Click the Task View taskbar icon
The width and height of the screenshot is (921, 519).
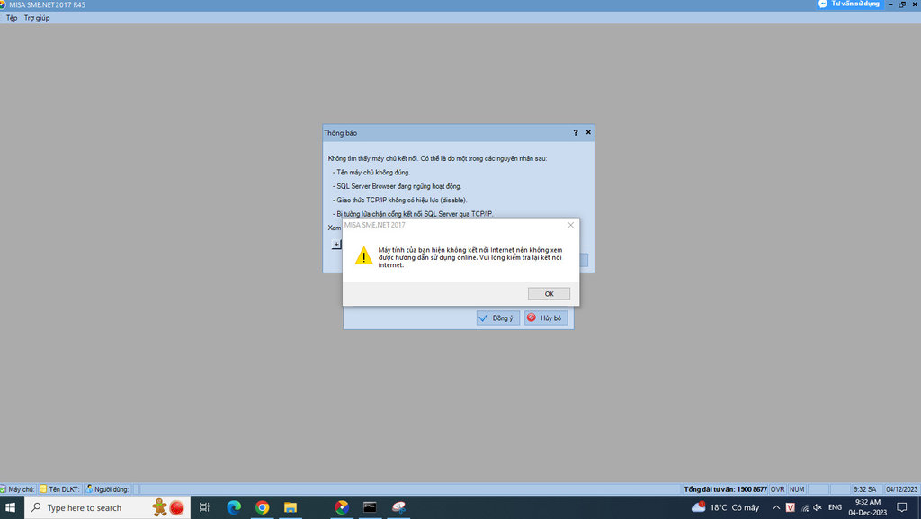point(204,507)
